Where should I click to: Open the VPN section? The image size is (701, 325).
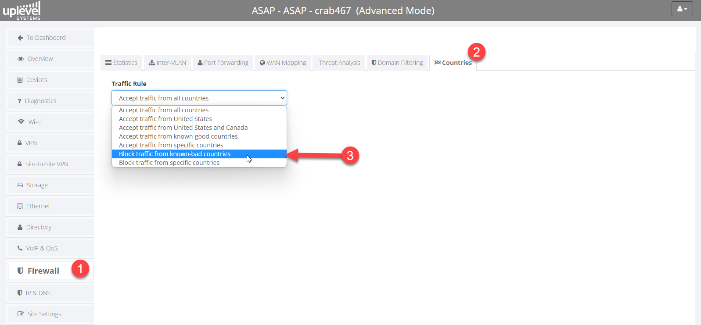51,143
